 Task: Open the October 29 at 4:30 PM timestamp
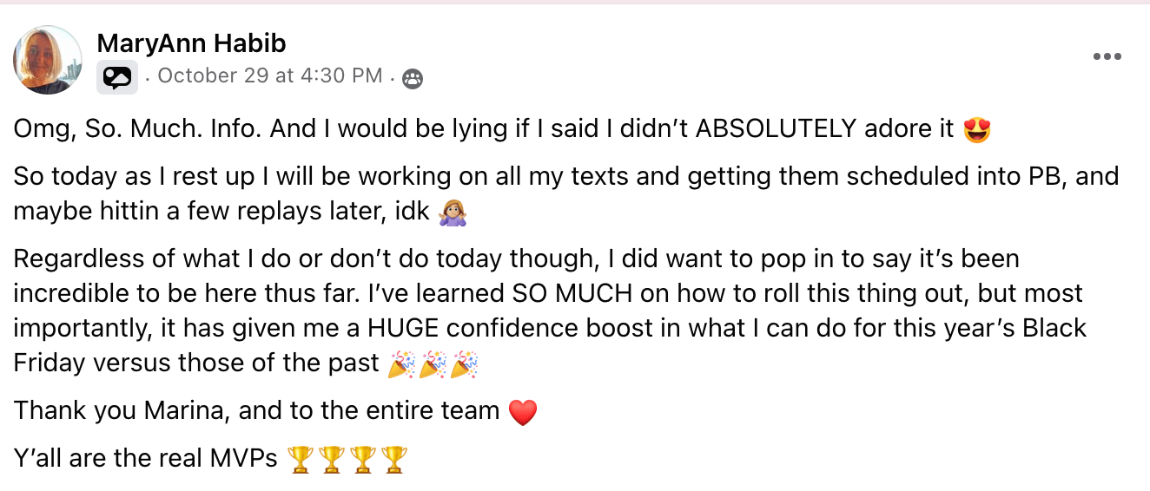270,76
